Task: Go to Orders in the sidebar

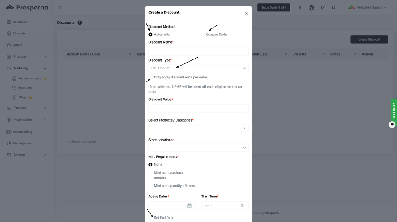Action: pyautogui.click(x=17, y=45)
